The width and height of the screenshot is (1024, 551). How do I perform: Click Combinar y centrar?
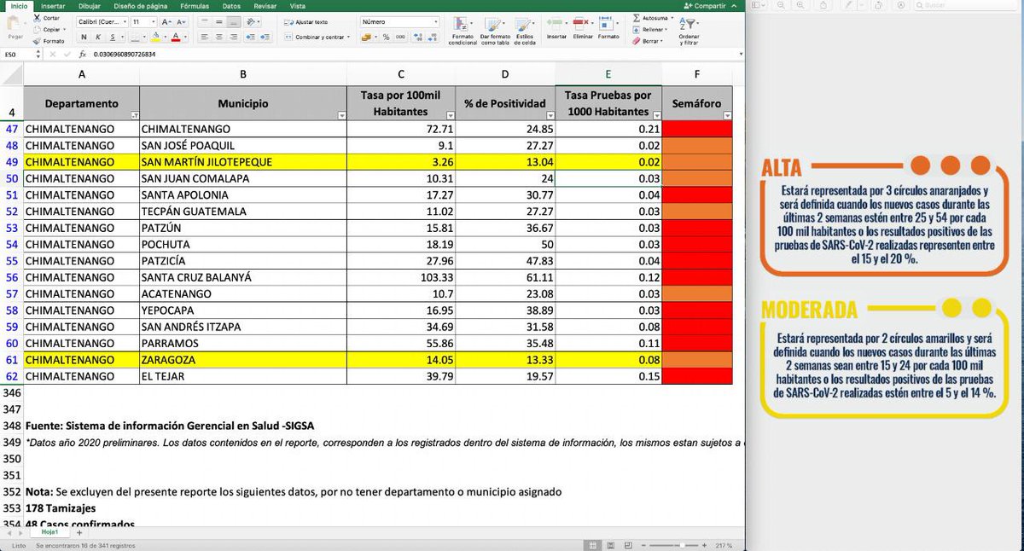(x=317, y=38)
